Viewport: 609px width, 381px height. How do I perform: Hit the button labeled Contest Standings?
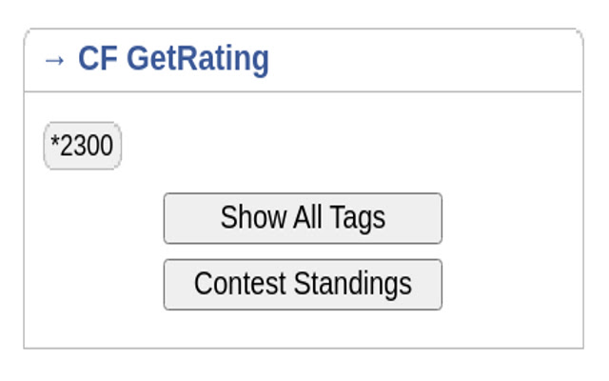pos(303,284)
